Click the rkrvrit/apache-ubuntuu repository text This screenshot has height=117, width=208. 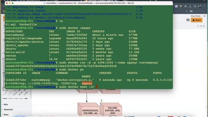[25, 42]
